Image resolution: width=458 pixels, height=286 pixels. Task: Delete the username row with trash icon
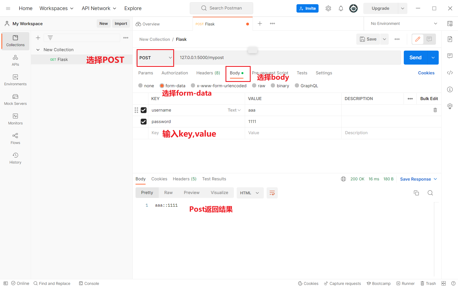[435, 110]
